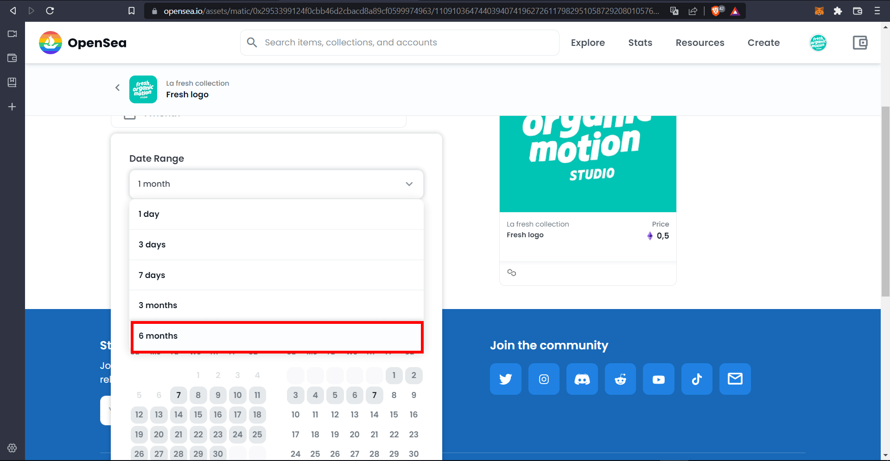
Task: Click the page vertical scrollbar
Action: coord(885,202)
